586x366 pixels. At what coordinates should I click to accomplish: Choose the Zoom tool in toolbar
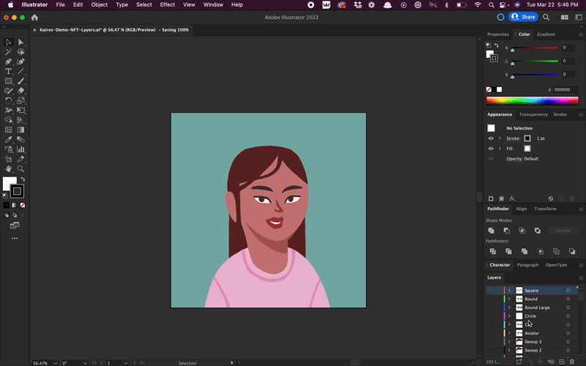pos(21,168)
